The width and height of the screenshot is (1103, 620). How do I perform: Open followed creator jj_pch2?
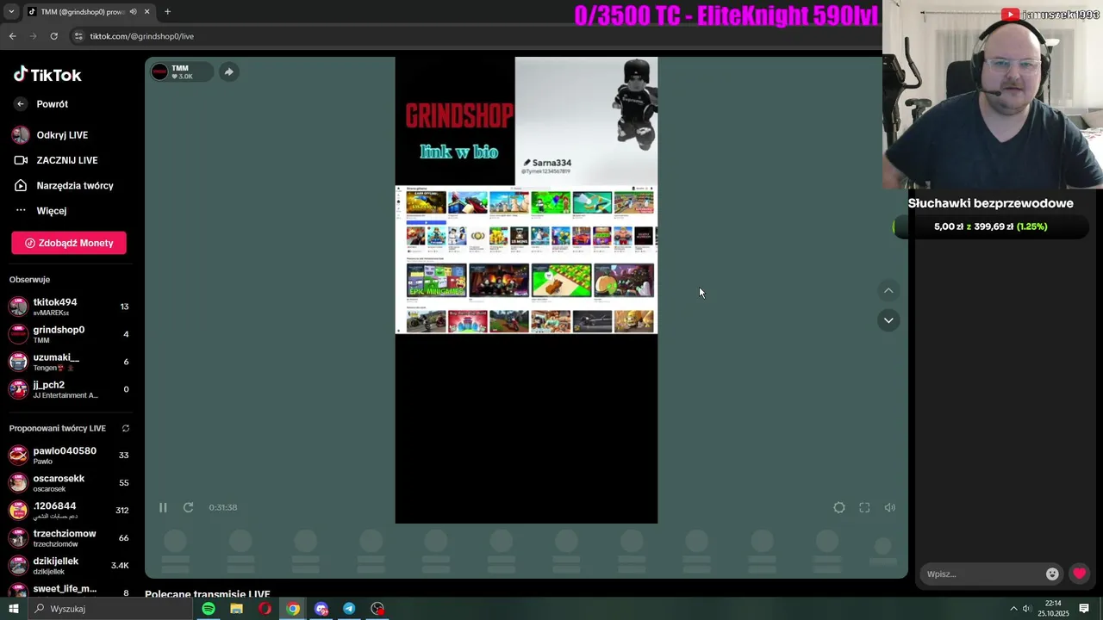[x=69, y=389]
